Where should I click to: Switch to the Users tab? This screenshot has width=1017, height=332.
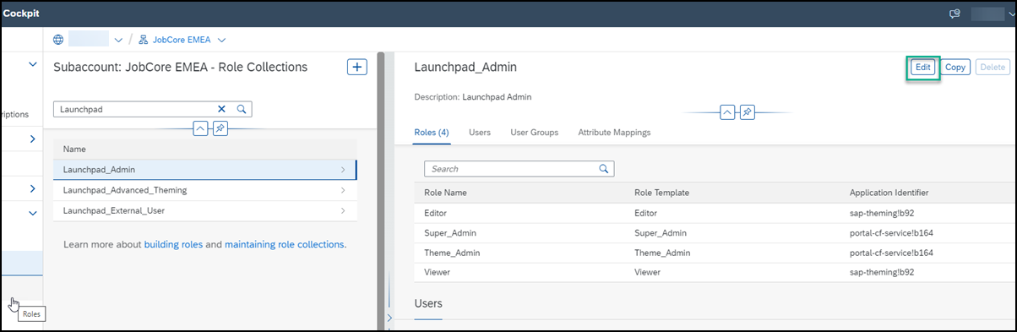point(480,133)
